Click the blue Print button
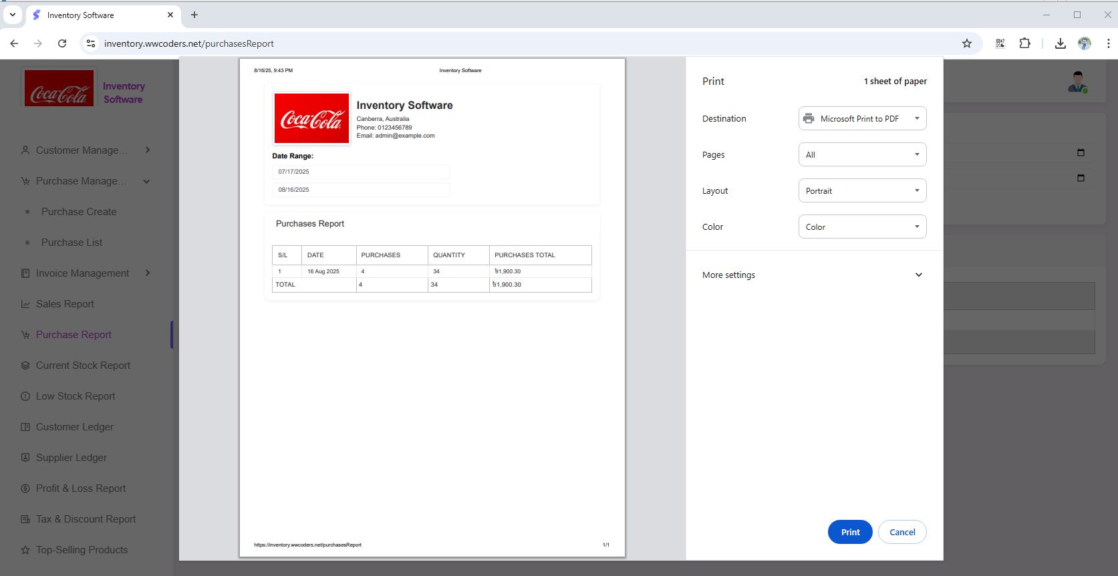The height and width of the screenshot is (576, 1118). pyautogui.click(x=849, y=532)
